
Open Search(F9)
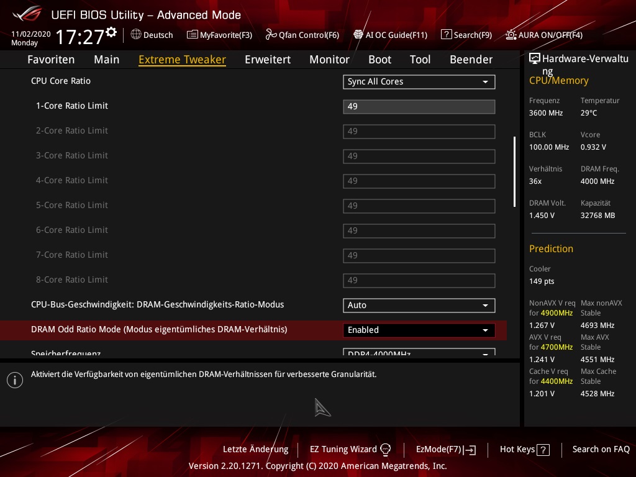pyautogui.click(x=466, y=35)
